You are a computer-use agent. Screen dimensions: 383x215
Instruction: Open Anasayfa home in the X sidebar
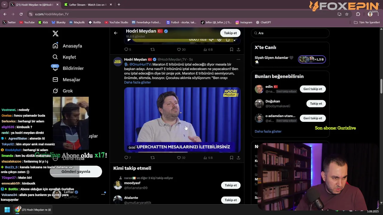pos(67,46)
